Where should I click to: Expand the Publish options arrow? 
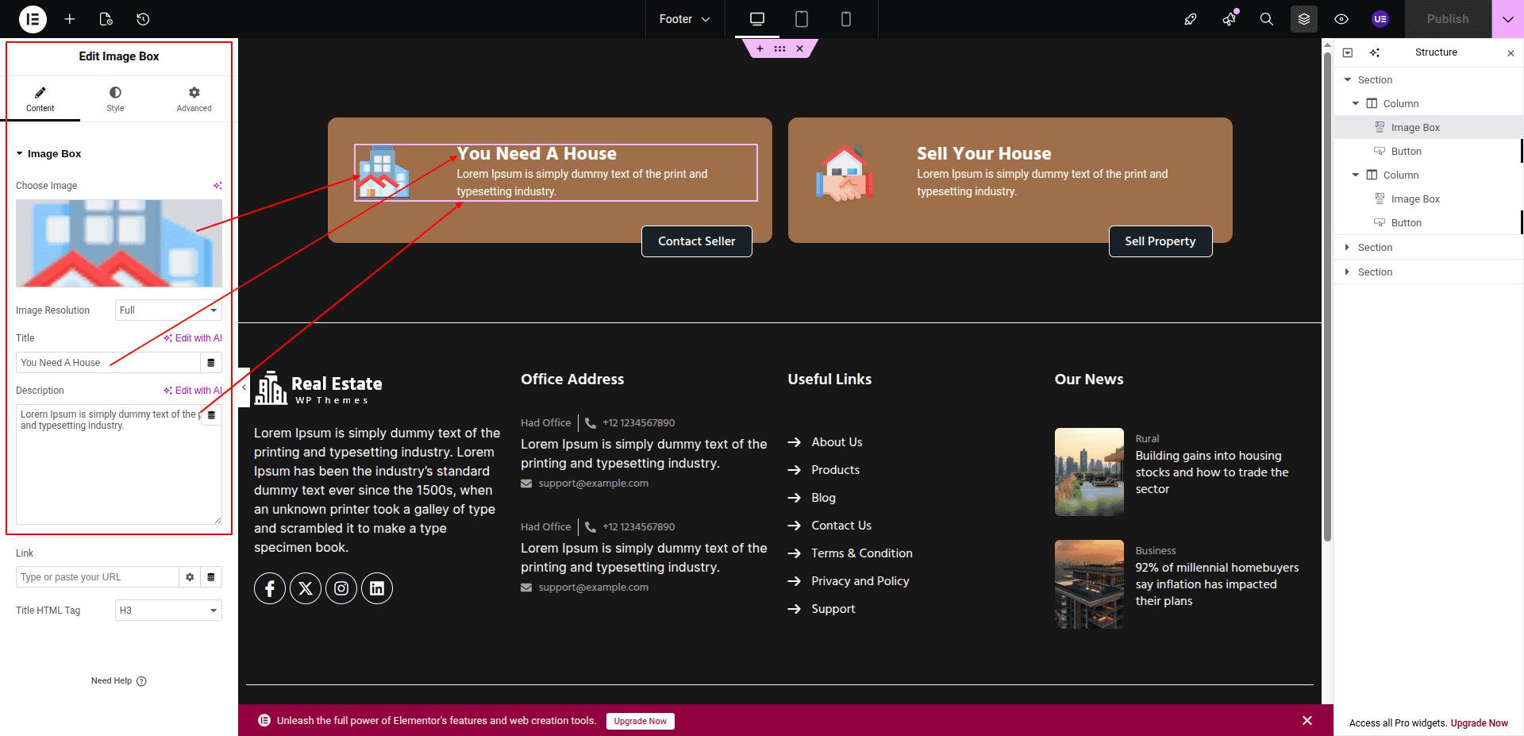[x=1507, y=19]
